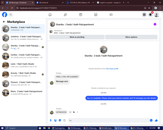Reload the current page
Screen dimensions: 163x130
[x=12, y=8]
